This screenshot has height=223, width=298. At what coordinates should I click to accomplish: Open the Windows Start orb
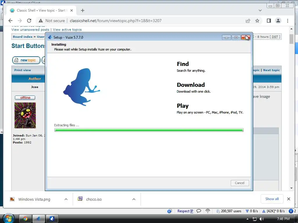(8, 218)
